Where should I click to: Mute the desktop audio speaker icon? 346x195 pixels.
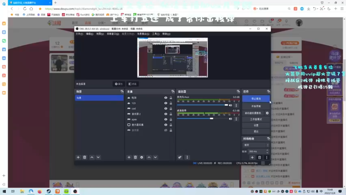(x=231, y=119)
